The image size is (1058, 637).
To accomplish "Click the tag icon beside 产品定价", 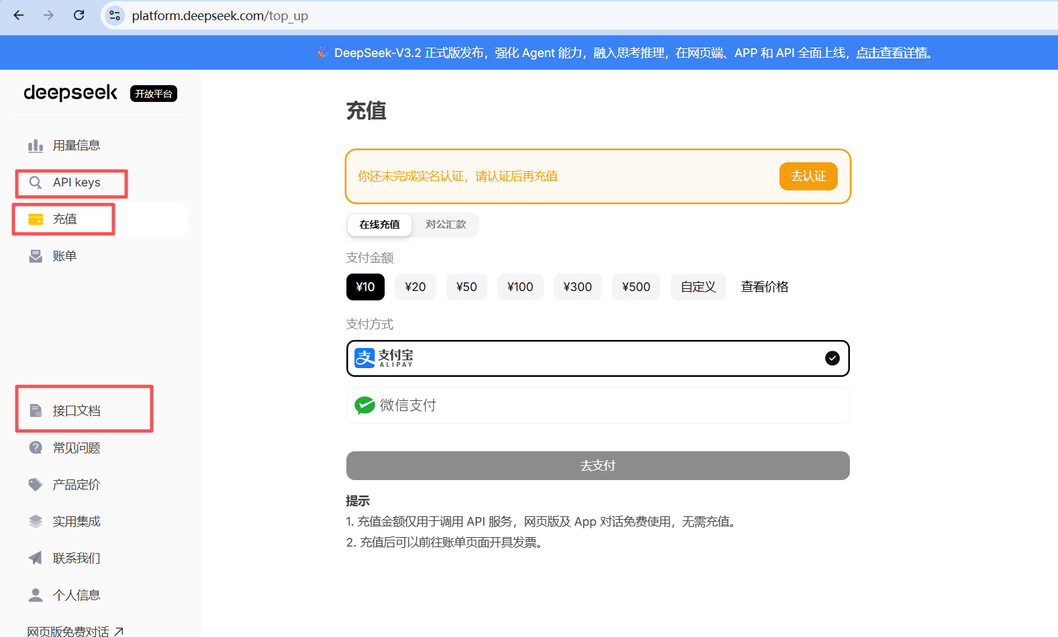I will (x=36, y=484).
